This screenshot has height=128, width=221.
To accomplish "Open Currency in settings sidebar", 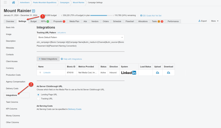I will 10,68.
